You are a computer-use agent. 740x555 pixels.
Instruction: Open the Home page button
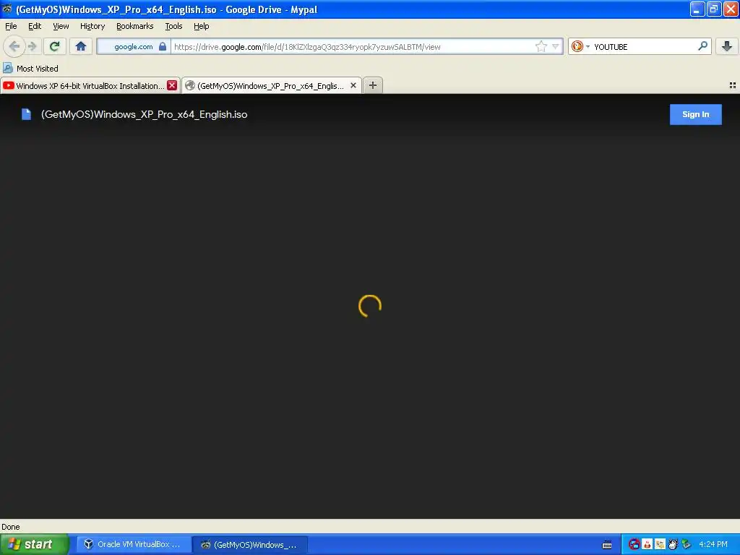(x=81, y=46)
